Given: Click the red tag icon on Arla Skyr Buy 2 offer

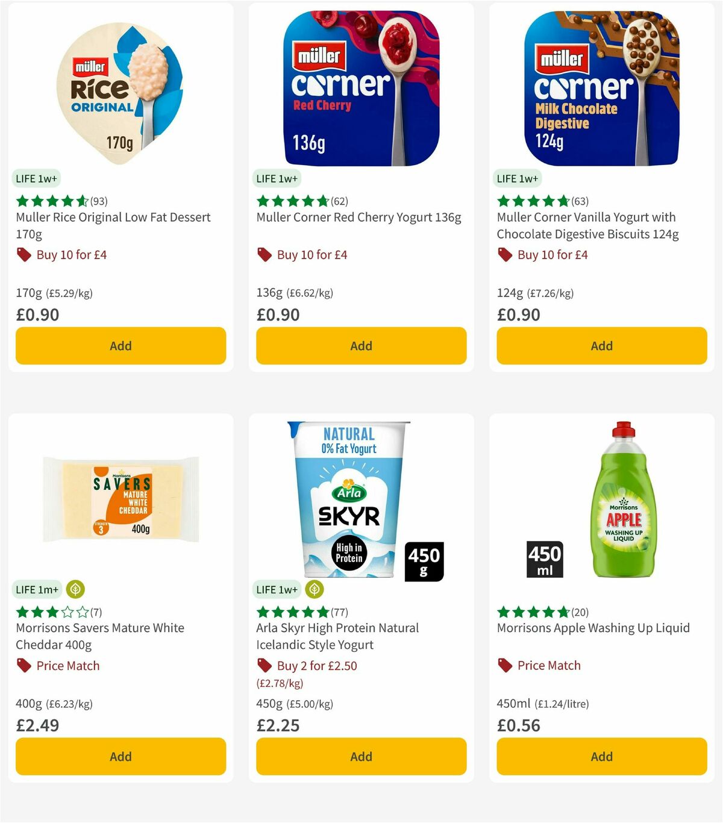Looking at the screenshot, I should click(264, 665).
